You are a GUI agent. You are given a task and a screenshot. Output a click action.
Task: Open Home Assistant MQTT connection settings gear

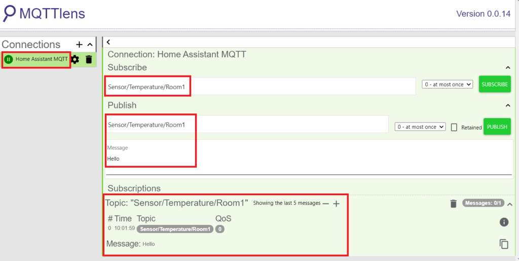point(76,59)
